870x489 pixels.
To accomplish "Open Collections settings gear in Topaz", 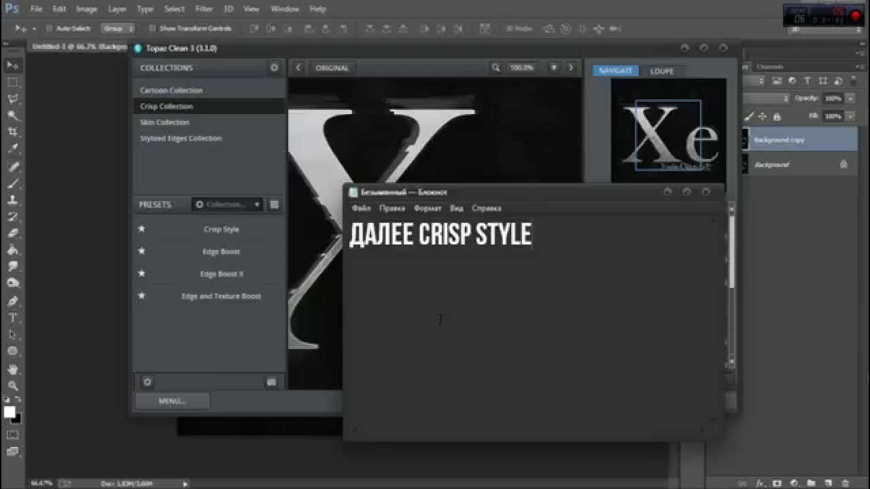I will coord(275,68).
